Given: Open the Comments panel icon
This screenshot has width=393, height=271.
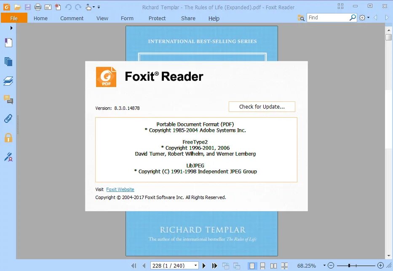Looking at the screenshot, I should tap(8, 99).
